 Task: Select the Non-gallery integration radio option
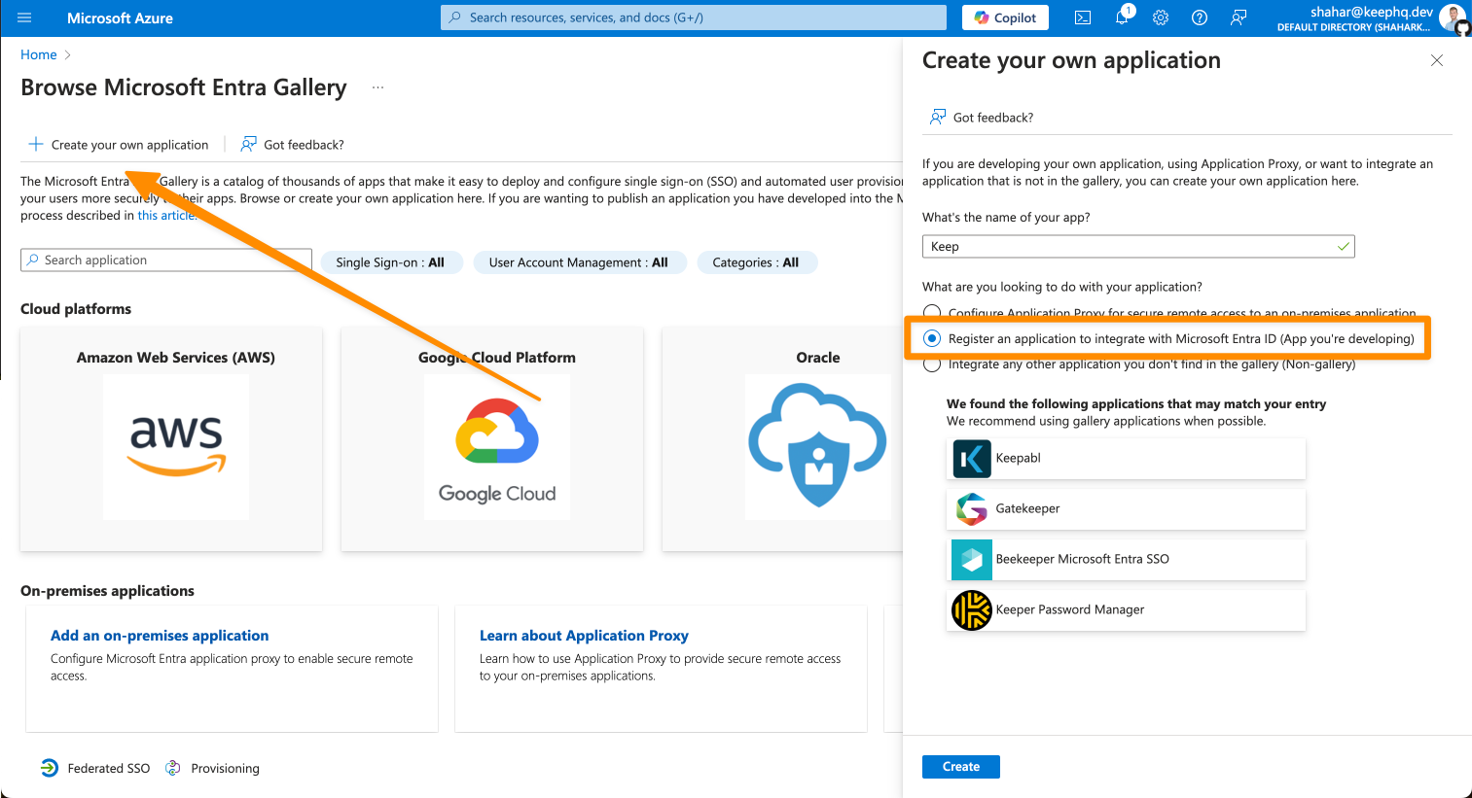point(932,364)
